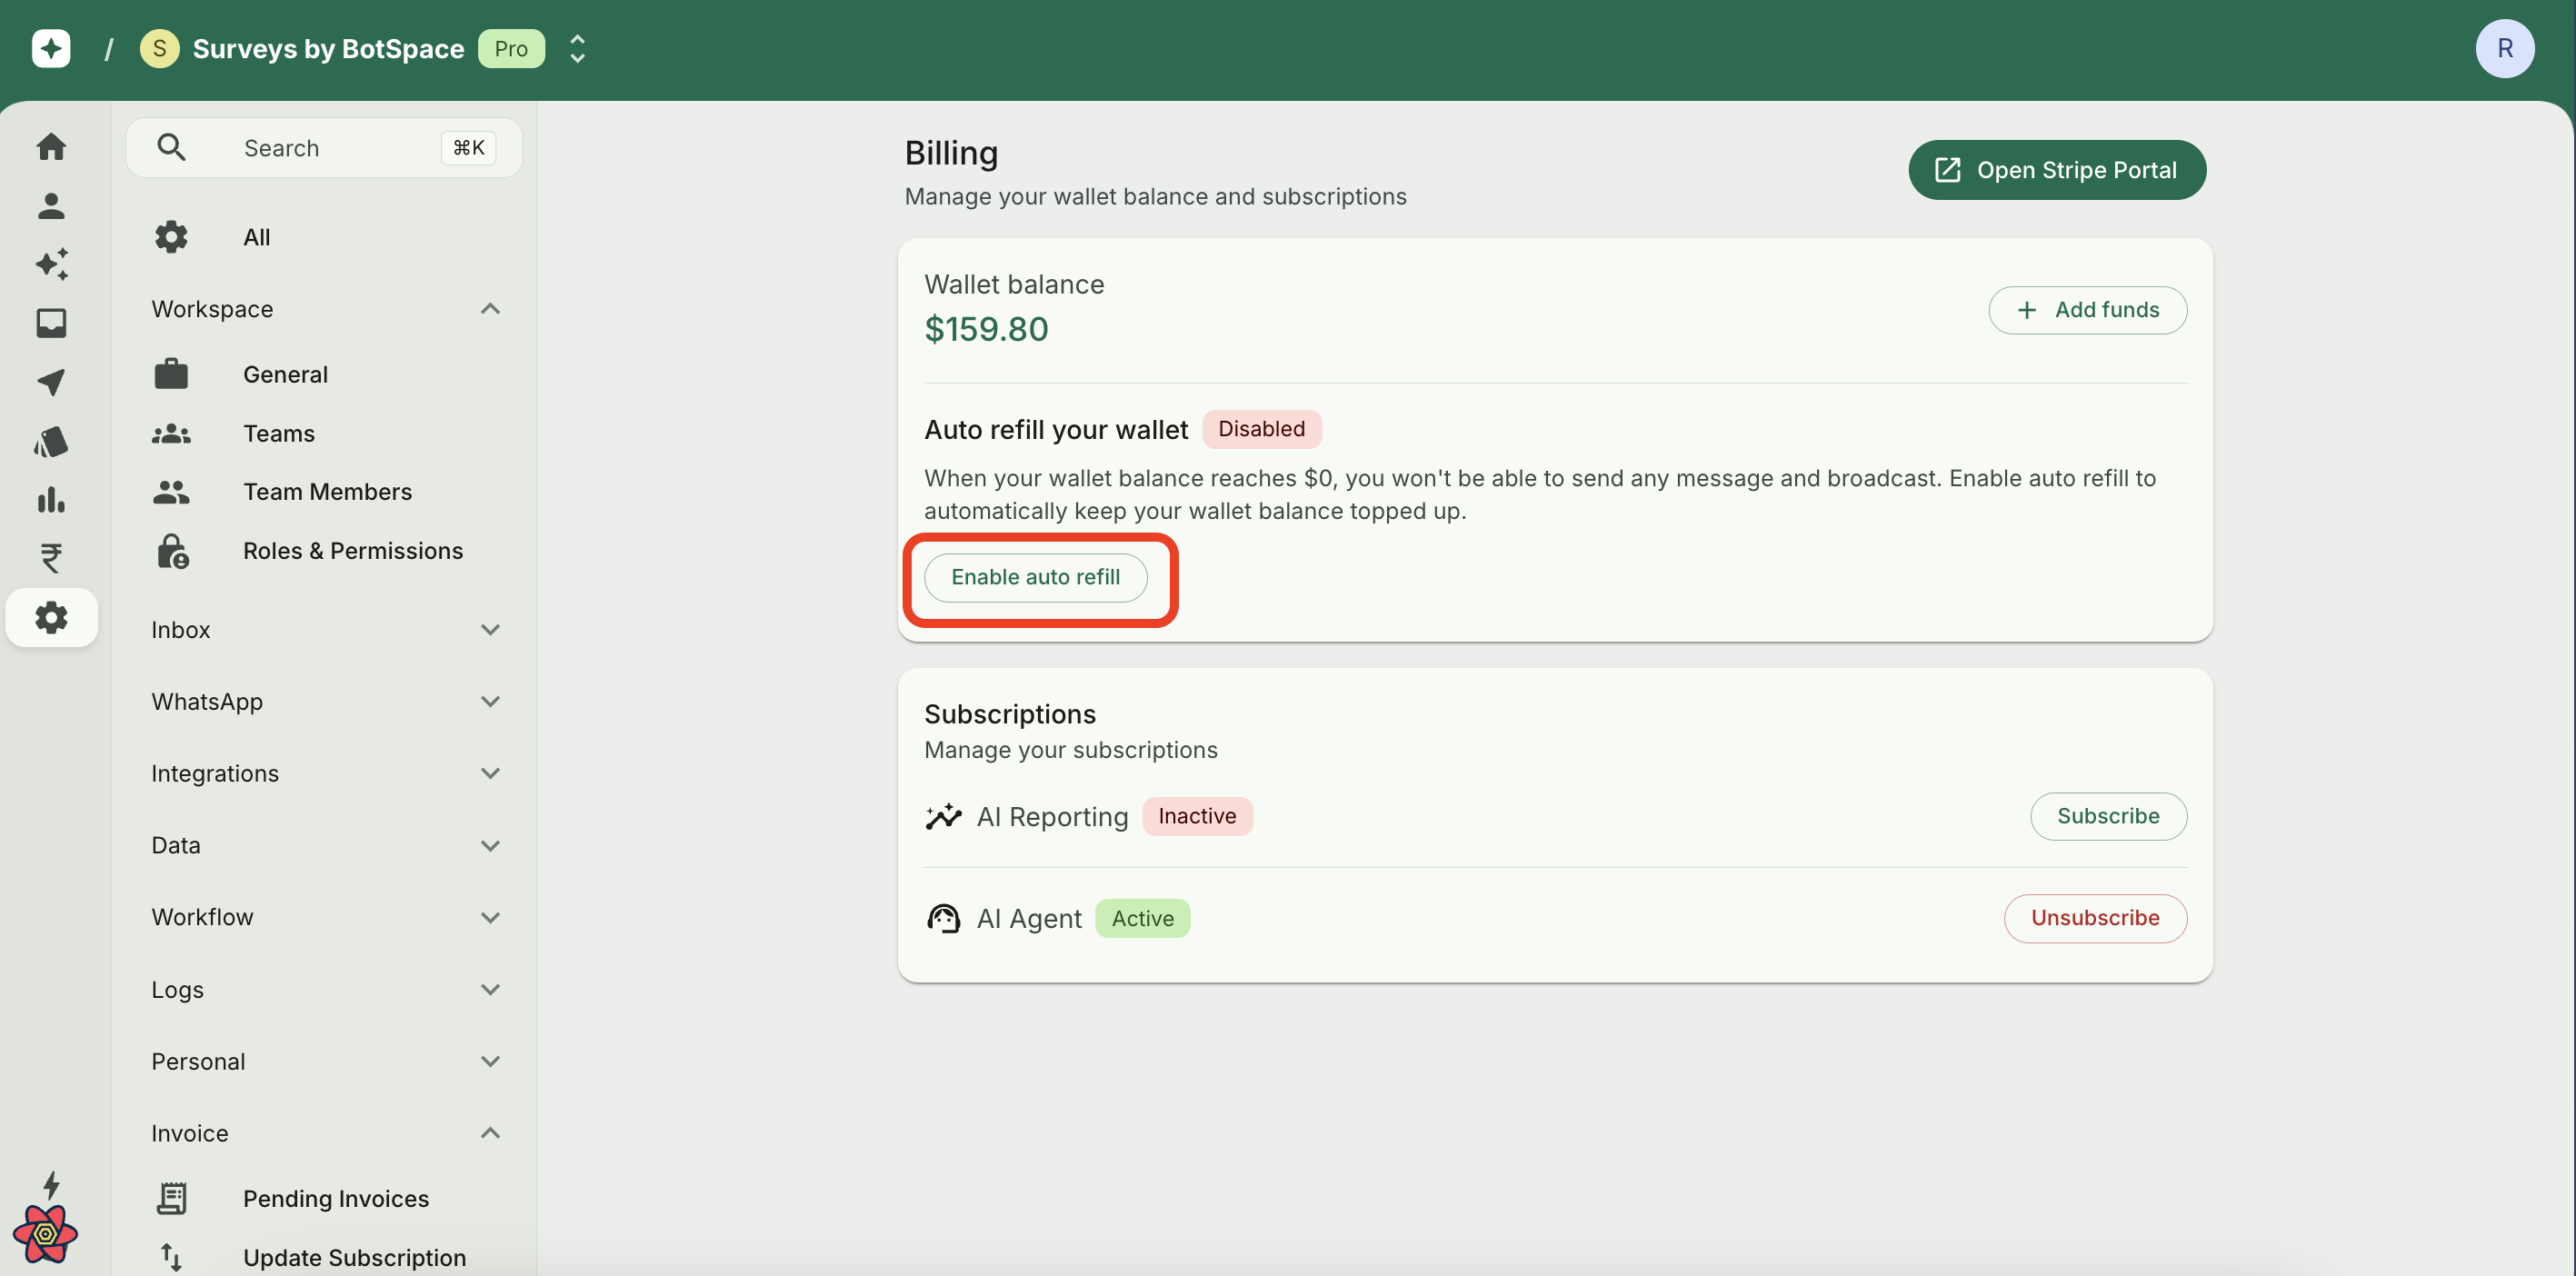Collapse the Workspace section
Viewport: 2576px width, 1276px height.
(489, 309)
